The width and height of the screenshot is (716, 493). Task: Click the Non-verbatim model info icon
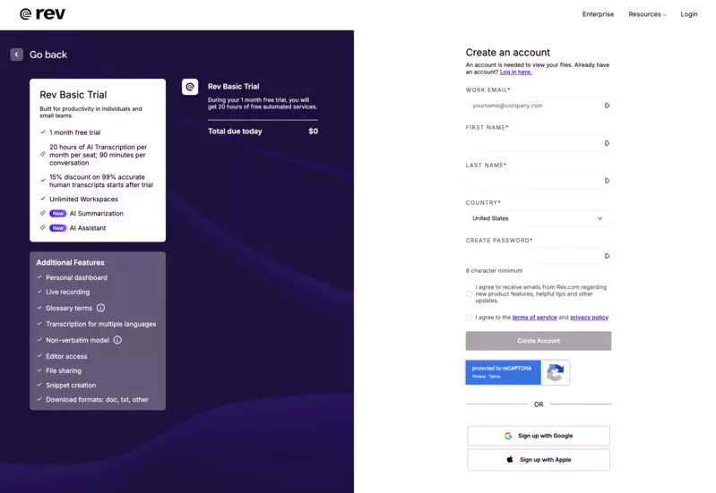117,340
